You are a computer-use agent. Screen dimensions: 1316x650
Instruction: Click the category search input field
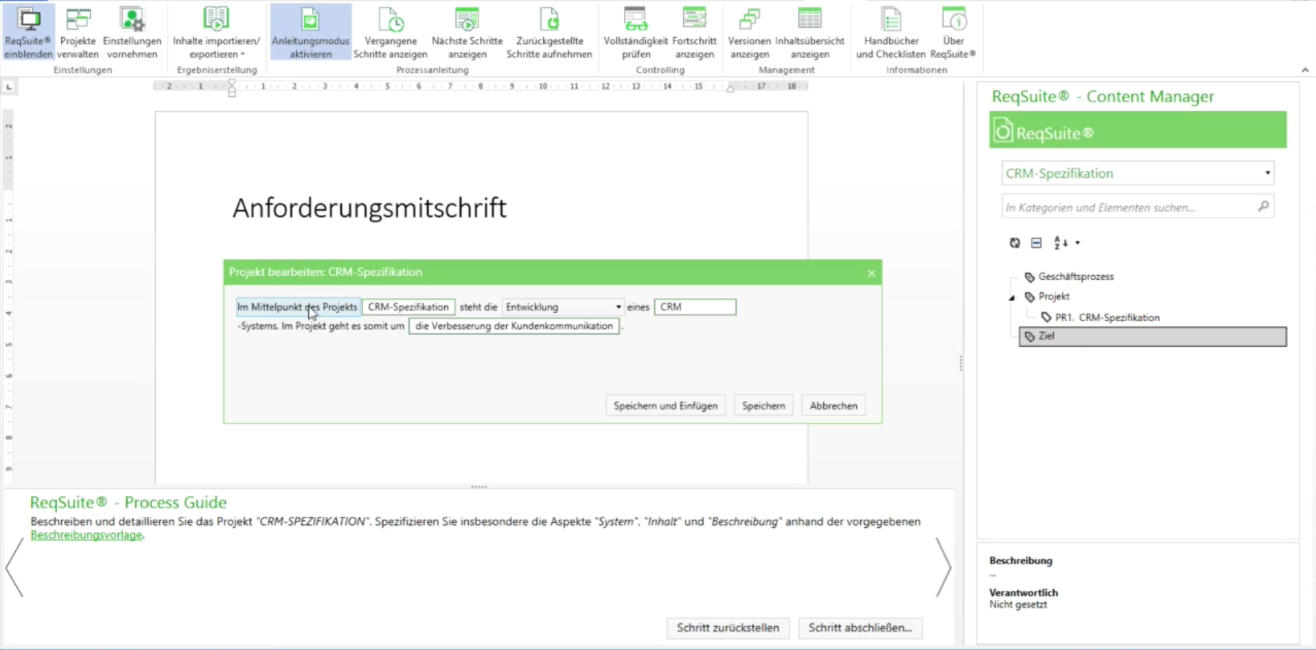tap(1129, 207)
